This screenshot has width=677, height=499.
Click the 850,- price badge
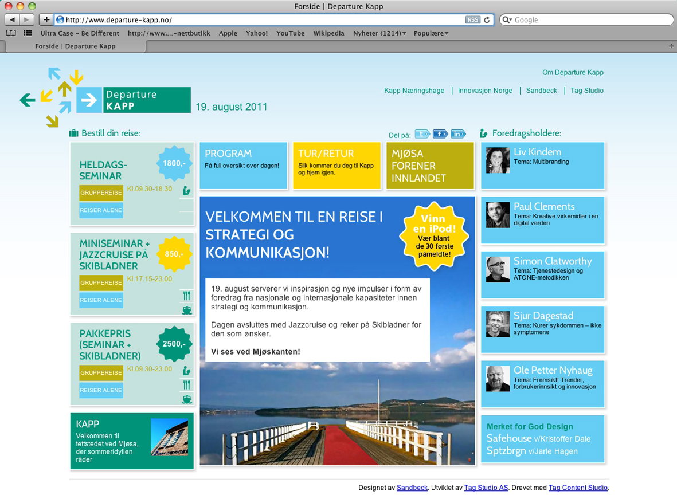tap(174, 254)
